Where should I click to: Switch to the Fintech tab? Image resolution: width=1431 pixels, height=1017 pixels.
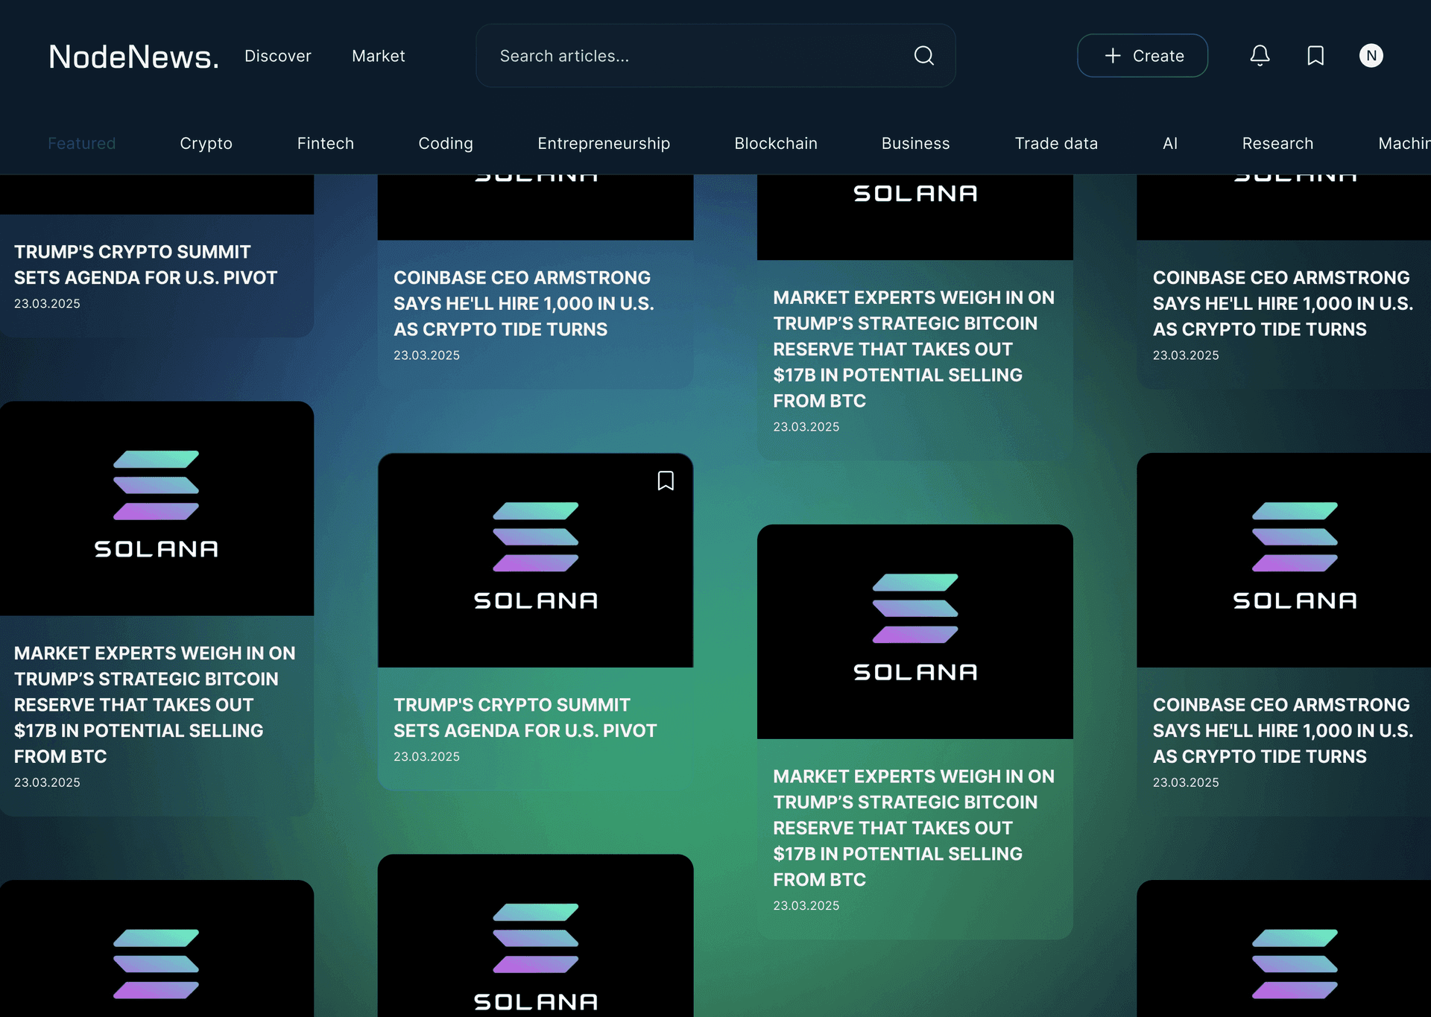[x=326, y=143]
